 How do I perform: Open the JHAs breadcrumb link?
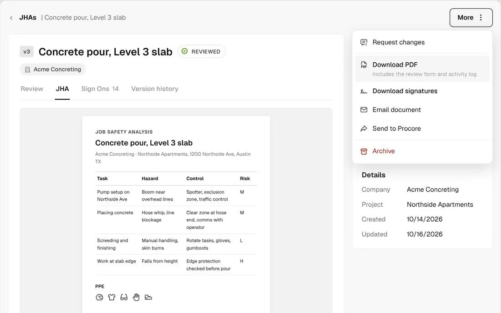(x=28, y=18)
